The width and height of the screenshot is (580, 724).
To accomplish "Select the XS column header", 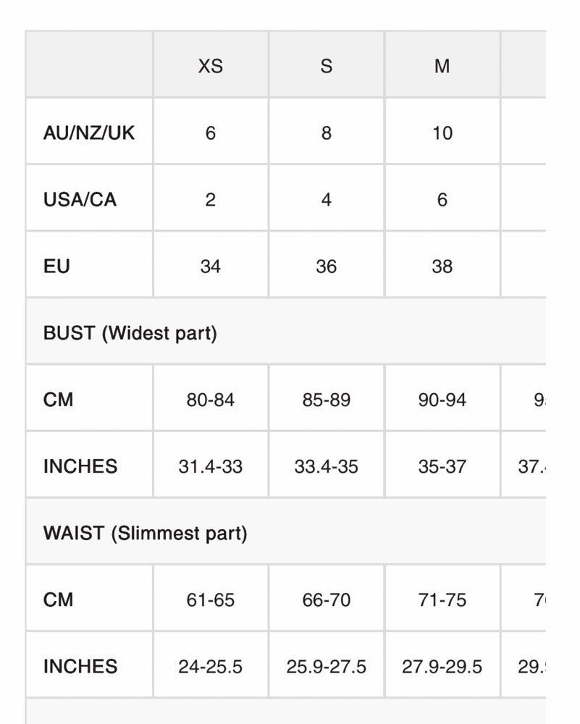I will click(211, 65).
